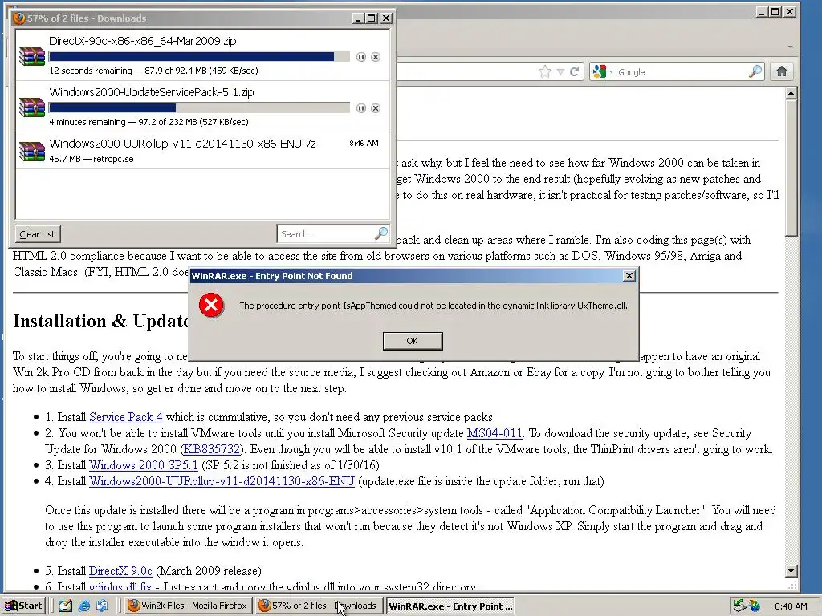
Task: Click the network drive tray icon
Action: tap(739, 606)
